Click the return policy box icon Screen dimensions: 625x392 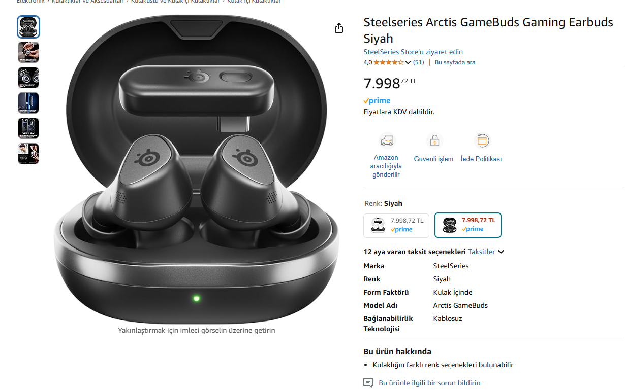pyautogui.click(x=482, y=140)
